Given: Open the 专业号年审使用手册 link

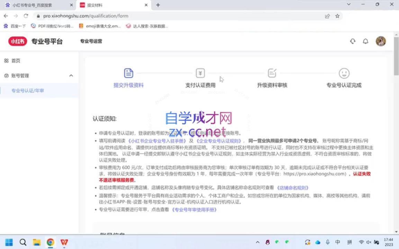Looking at the screenshot, I should tap(195, 209).
